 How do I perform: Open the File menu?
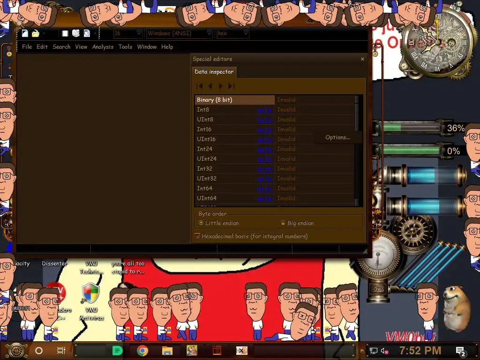point(27,47)
